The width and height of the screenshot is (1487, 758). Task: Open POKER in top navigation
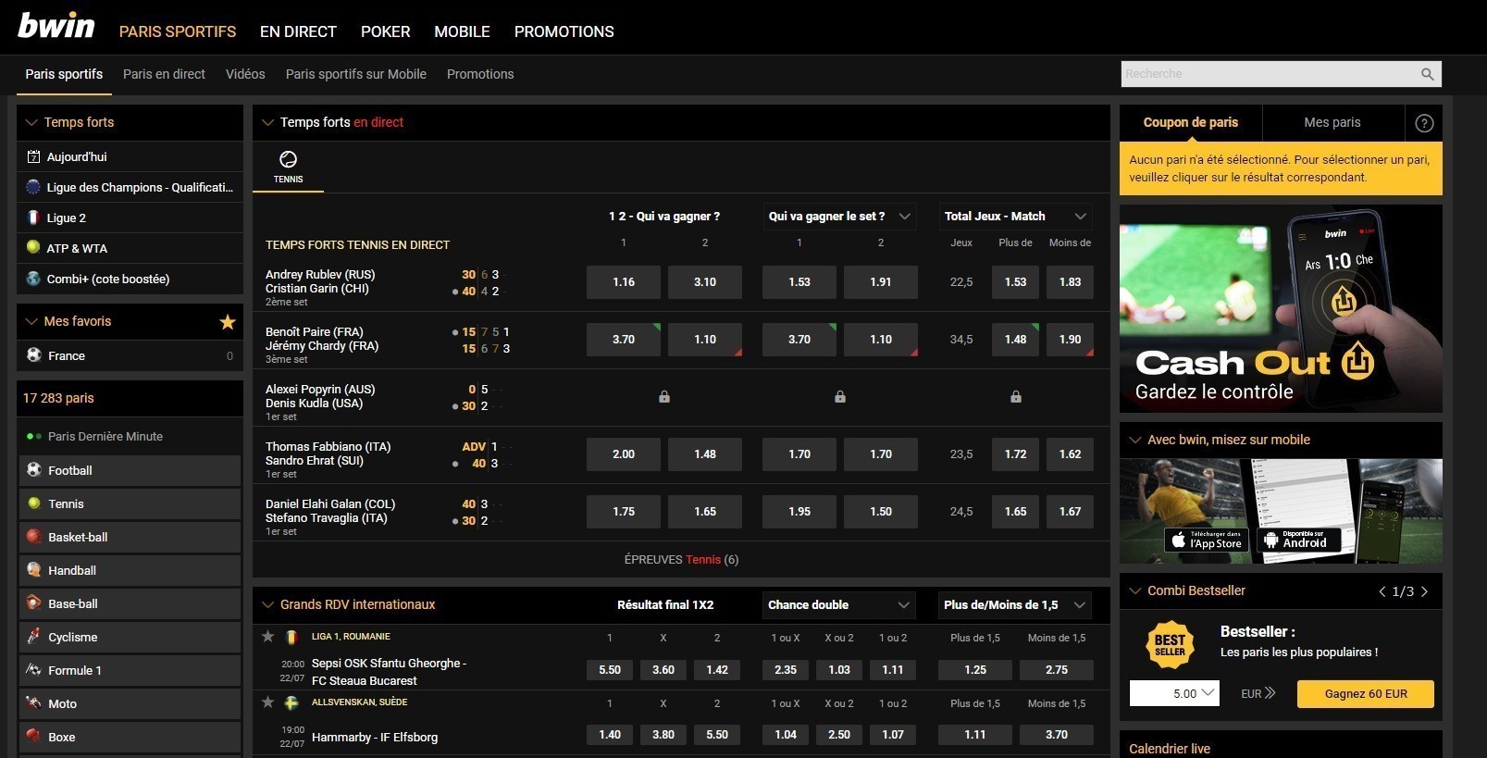click(x=385, y=31)
